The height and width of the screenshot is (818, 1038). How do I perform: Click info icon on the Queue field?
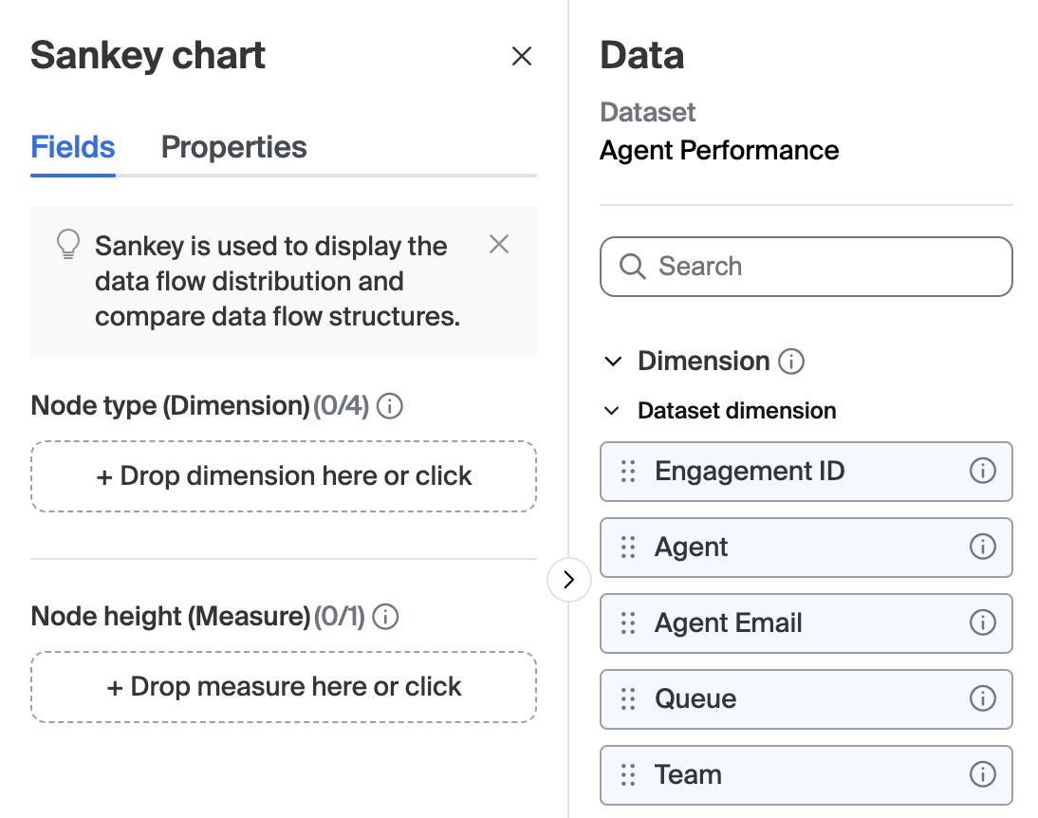tap(982, 698)
